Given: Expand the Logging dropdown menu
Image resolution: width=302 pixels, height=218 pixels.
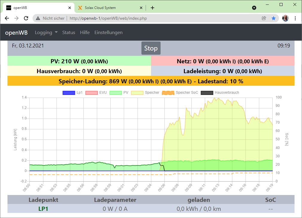Looking at the screenshot, I should 46,32.
